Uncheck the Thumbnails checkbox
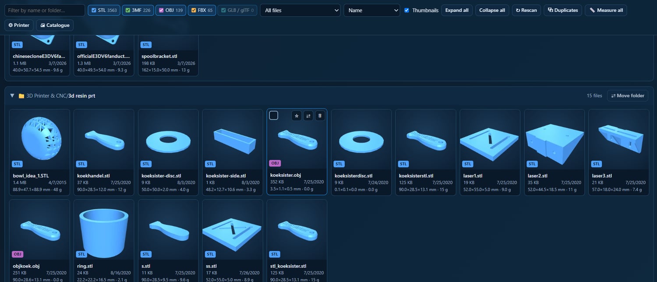657x282 pixels. pyautogui.click(x=407, y=10)
